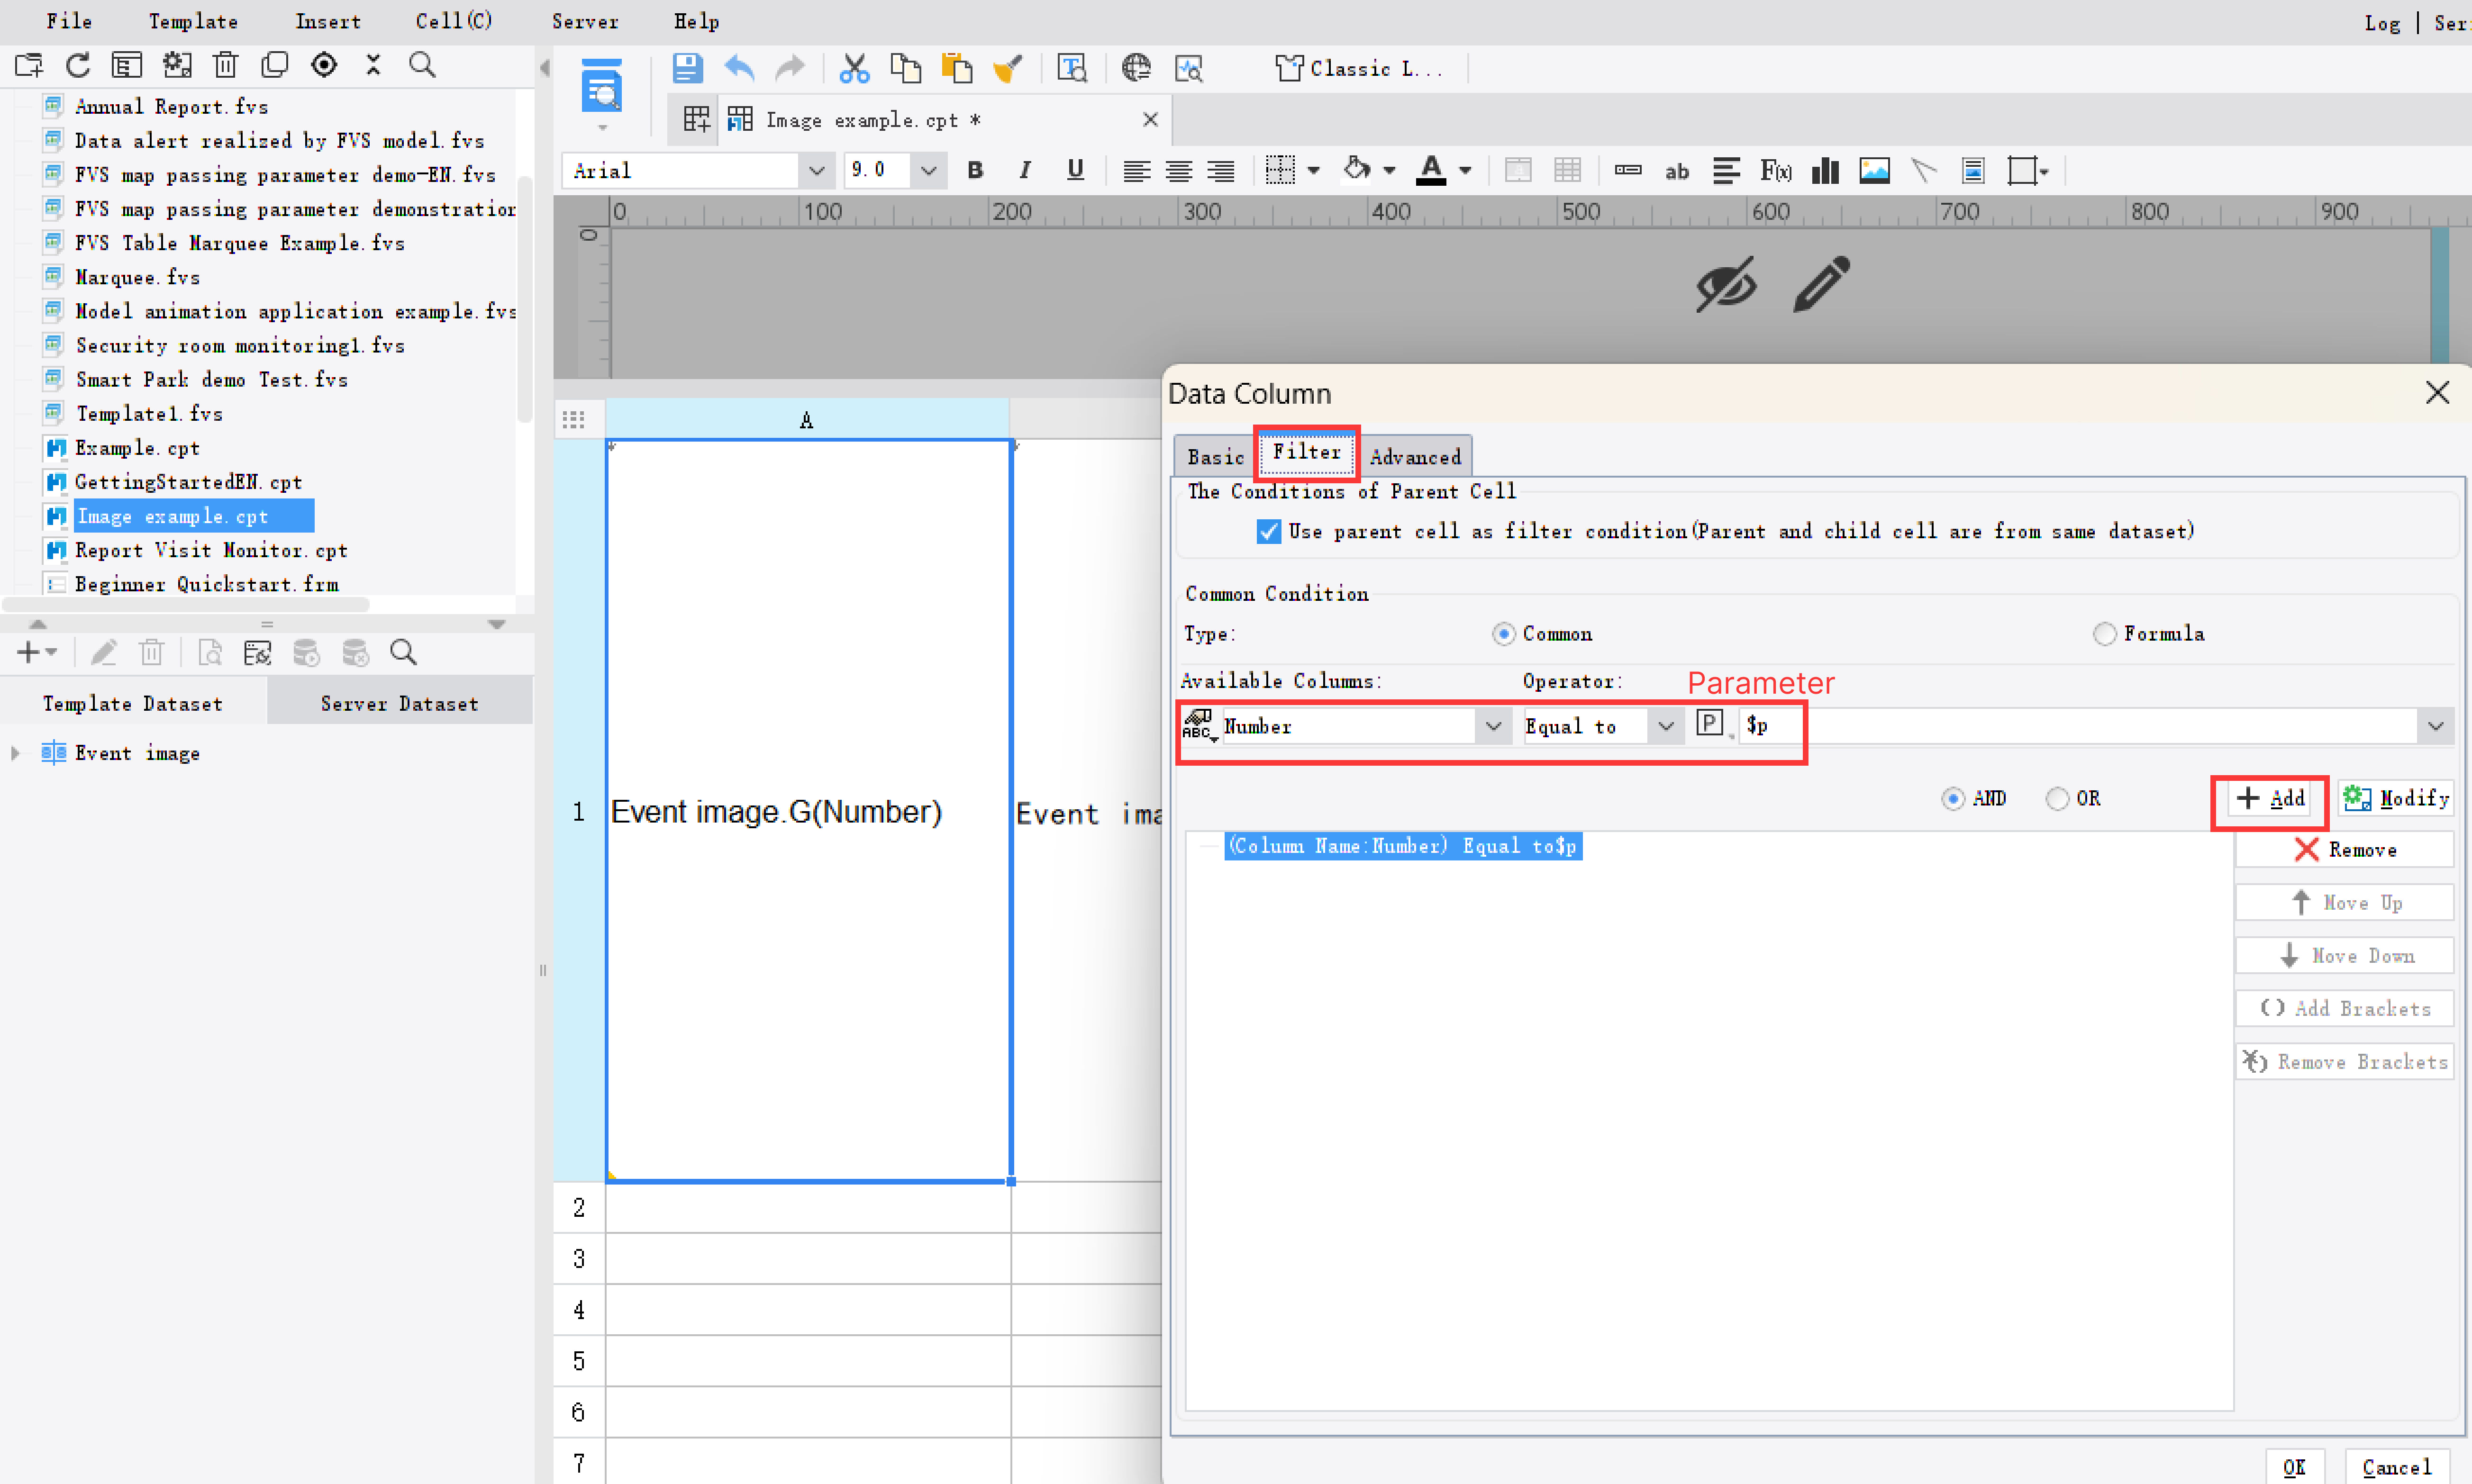
Task: Insert a chart into the cell
Action: (x=1824, y=170)
